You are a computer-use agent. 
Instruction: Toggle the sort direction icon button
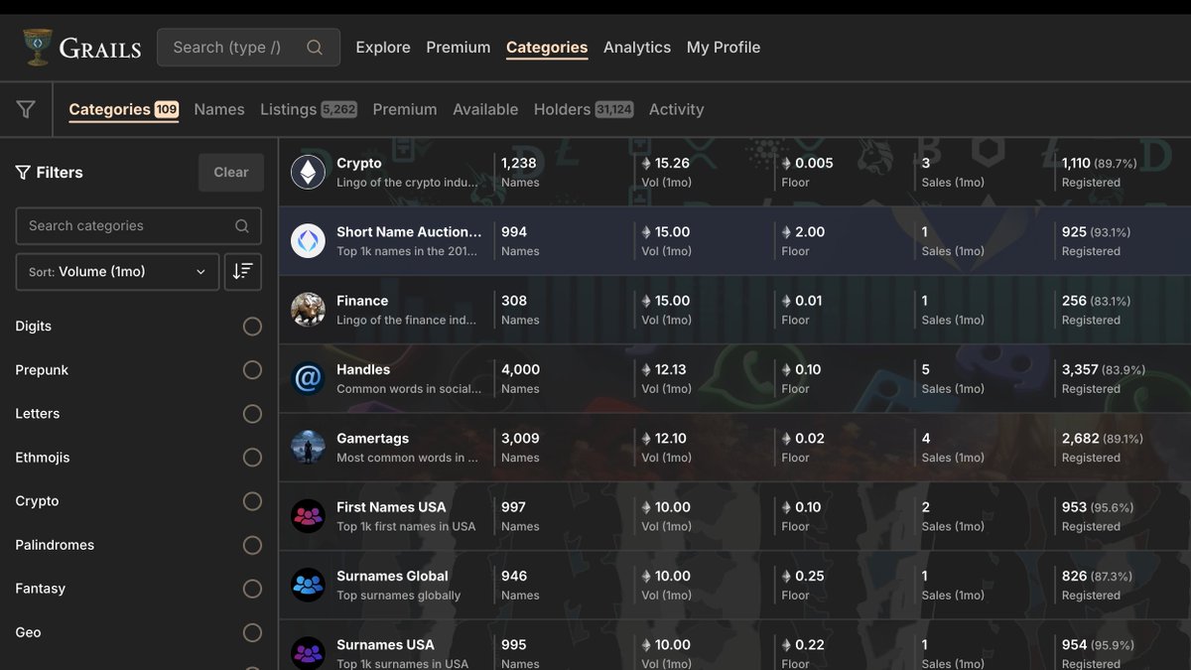243,272
